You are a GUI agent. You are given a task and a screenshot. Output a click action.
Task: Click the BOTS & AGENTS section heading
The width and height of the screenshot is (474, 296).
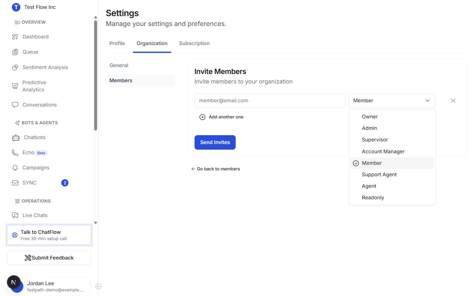[x=39, y=123]
